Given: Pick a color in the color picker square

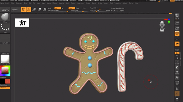Looking at the screenshot, I should tap(5, 71).
